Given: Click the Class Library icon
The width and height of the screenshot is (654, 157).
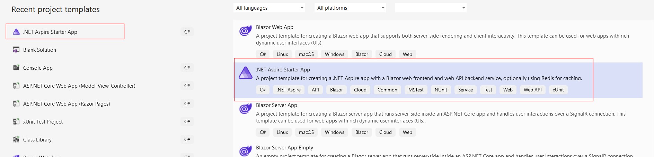Looking at the screenshot, I should pyautogui.click(x=16, y=139).
